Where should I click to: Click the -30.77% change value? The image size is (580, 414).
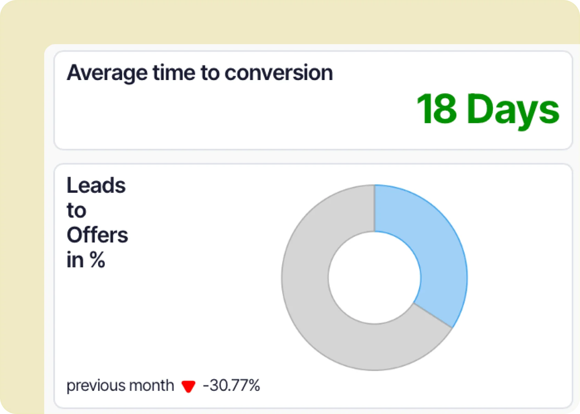click(231, 386)
